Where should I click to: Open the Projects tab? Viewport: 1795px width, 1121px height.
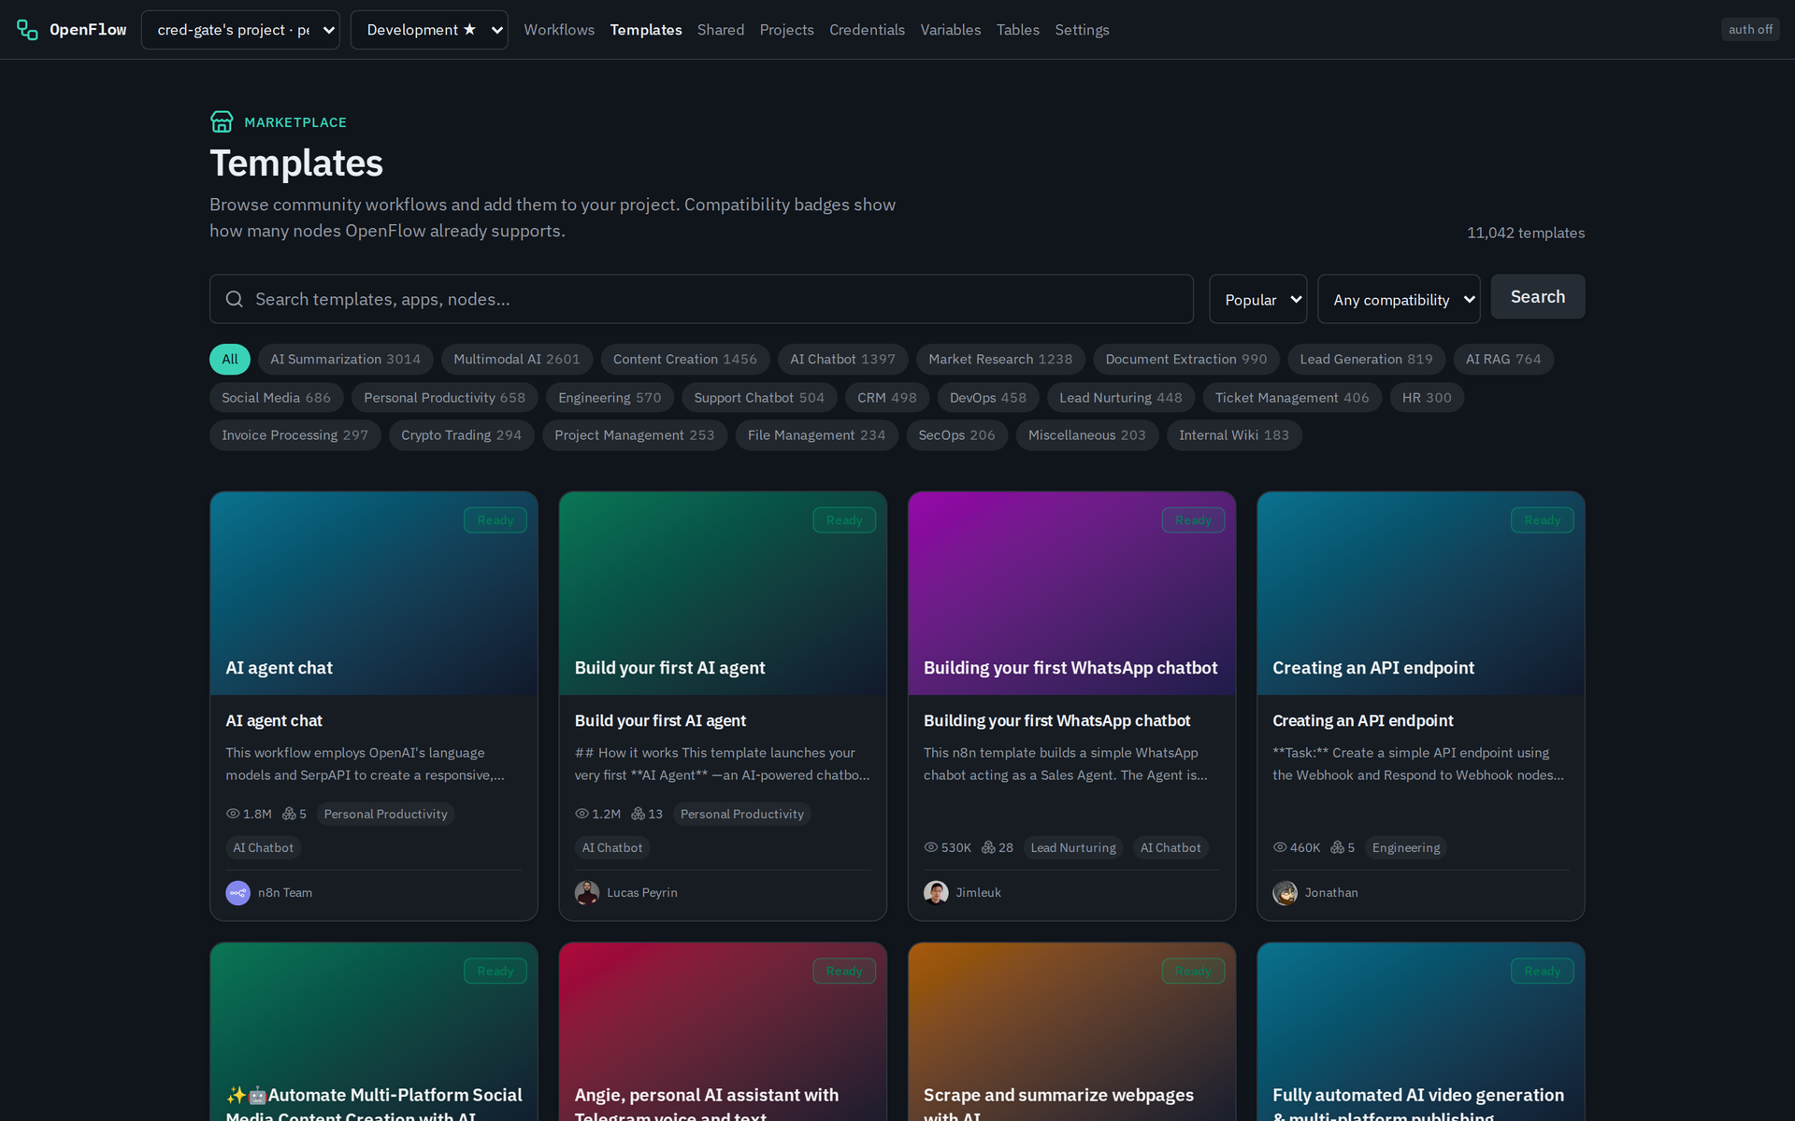pyautogui.click(x=786, y=30)
